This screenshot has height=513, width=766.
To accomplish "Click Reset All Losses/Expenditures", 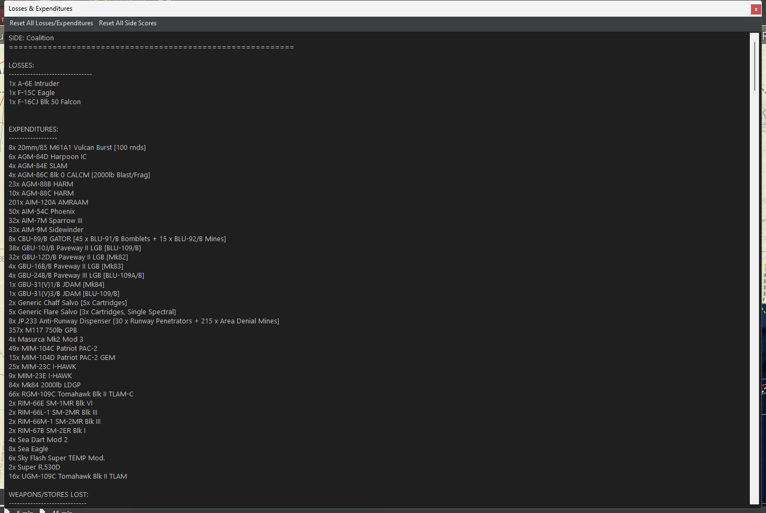I will 51,23.
